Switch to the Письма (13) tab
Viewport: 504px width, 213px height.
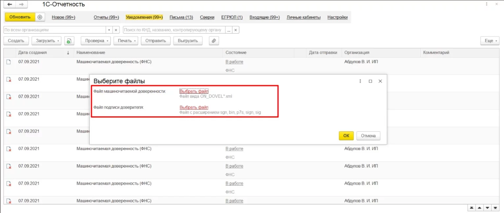[x=181, y=17]
